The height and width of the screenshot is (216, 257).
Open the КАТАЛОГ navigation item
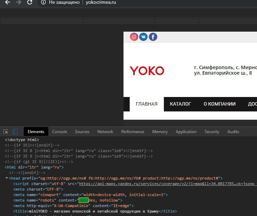coord(180,104)
